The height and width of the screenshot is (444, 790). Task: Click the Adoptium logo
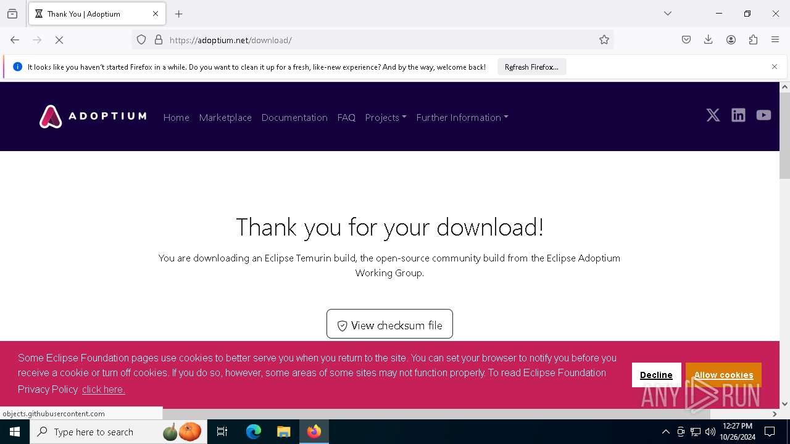(x=93, y=117)
